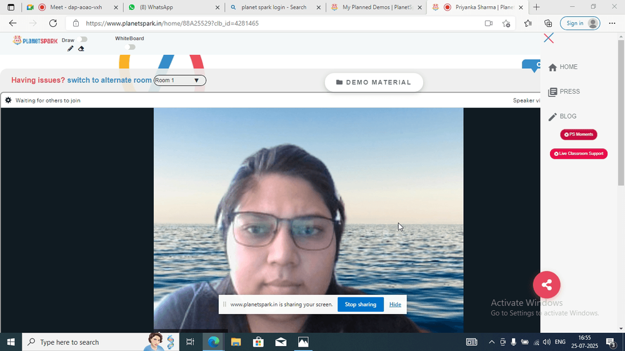Open Task View on the taskbar
The image size is (625, 351).
(x=190, y=342)
